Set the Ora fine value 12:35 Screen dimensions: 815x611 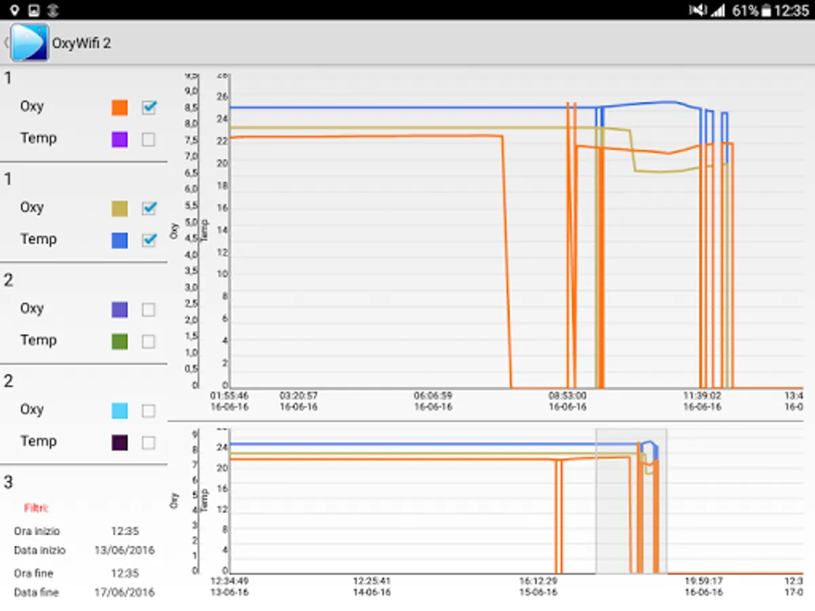tap(124, 573)
